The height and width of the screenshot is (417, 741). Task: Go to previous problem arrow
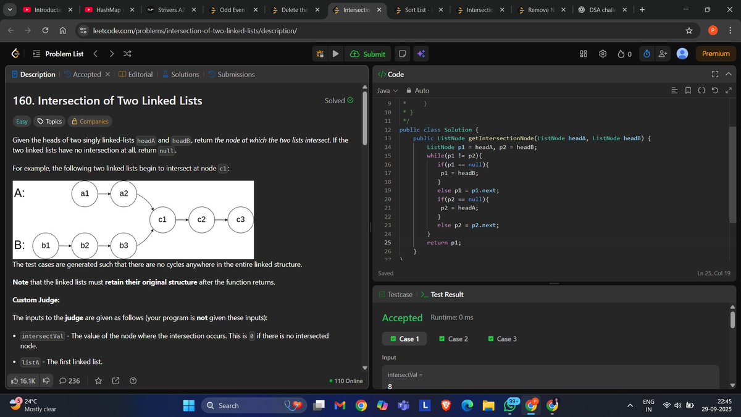tap(96, 54)
